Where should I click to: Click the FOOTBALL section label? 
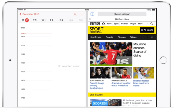coord(96,32)
